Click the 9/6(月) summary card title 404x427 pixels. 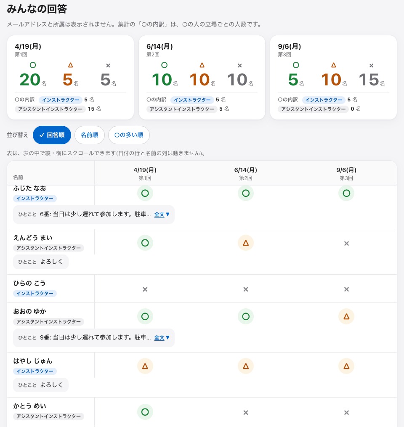pos(289,46)
